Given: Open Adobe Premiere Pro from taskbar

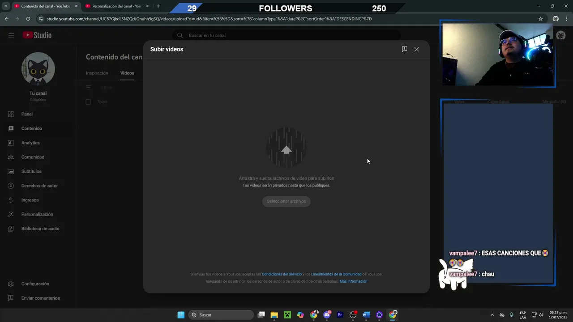Looking at the screenshot, I should 340,315.
